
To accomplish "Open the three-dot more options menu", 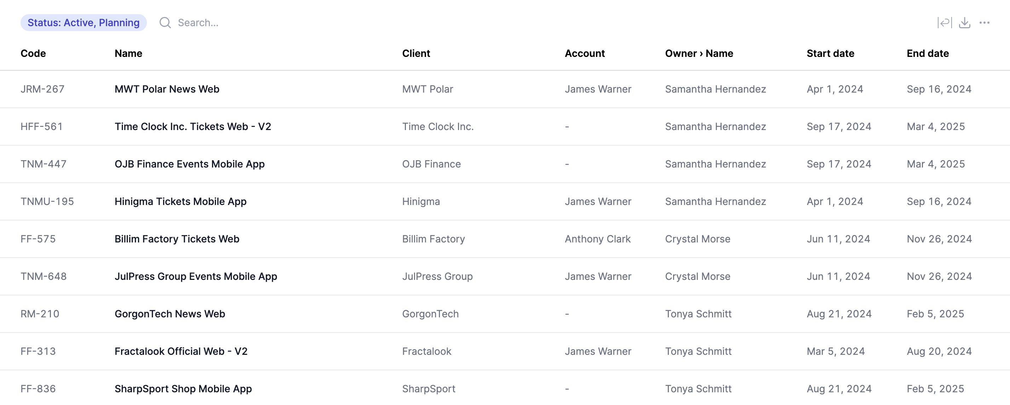I will (985, 23).
